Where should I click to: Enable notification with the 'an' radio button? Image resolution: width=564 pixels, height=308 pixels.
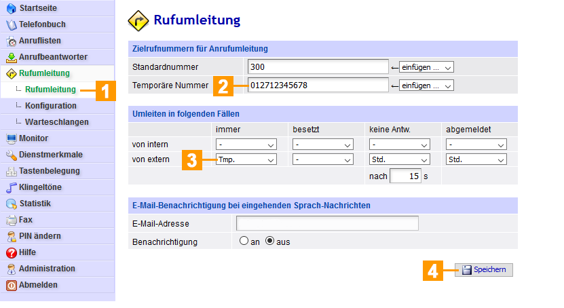point(244,242)
